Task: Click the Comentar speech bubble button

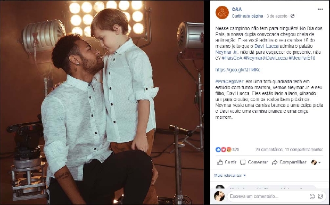Action: tap(254, 162)
